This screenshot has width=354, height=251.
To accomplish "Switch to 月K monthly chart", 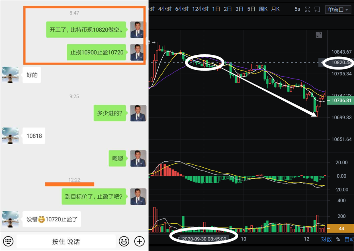I will 275,9.
